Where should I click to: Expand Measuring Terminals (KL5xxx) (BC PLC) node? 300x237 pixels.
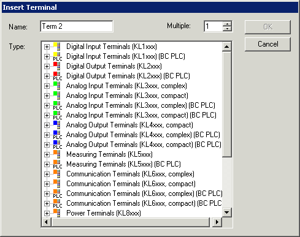(47, 164)
